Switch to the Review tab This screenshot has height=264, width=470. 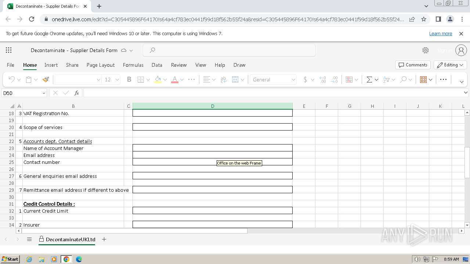(x=179, y=65)
